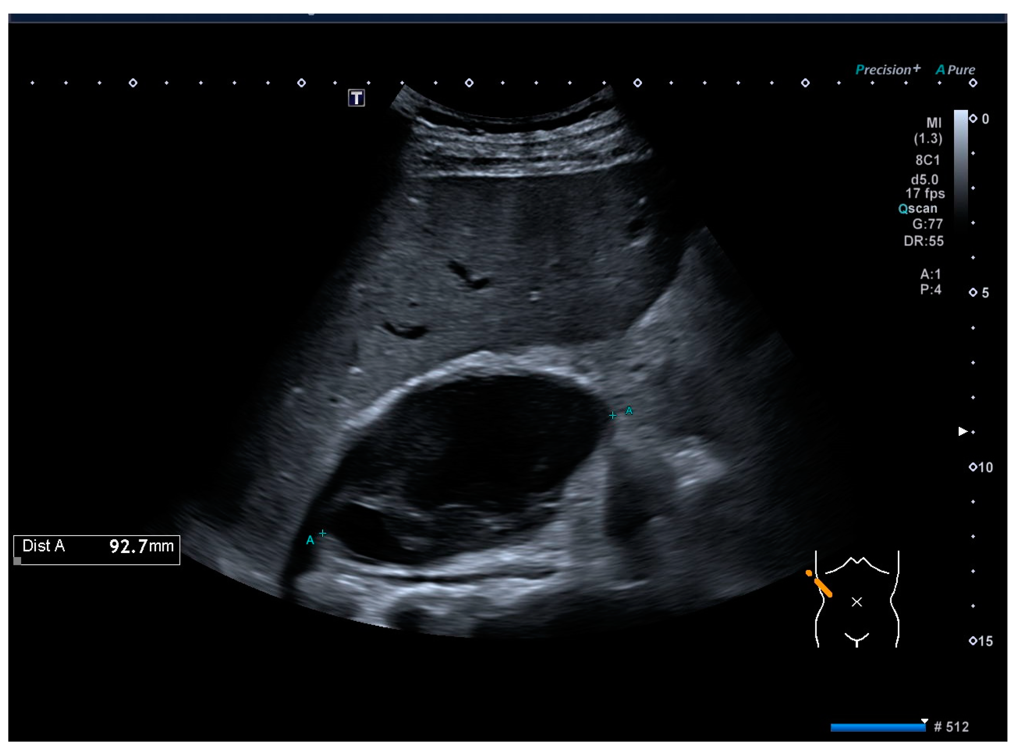Click the small gray handle on the Dist A box
1021x753 pixels.
[x=18, y=561]
